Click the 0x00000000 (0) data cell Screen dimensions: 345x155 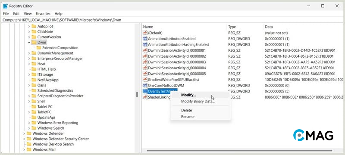tap(277, 85)
